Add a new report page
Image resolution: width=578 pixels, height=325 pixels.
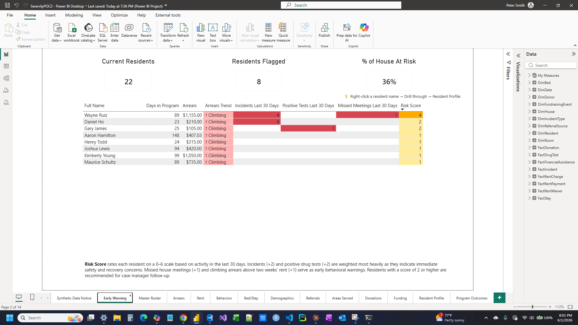(499, 298)
